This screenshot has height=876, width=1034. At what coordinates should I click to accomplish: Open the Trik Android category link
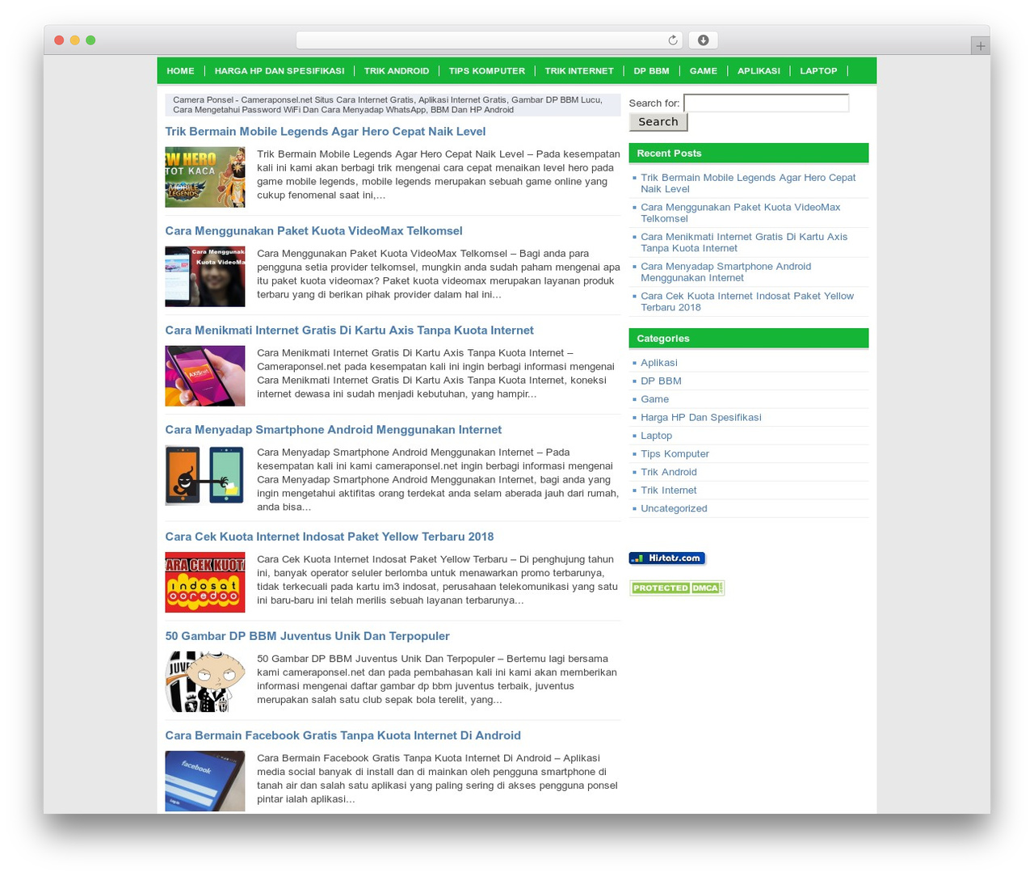pos(669,472)
